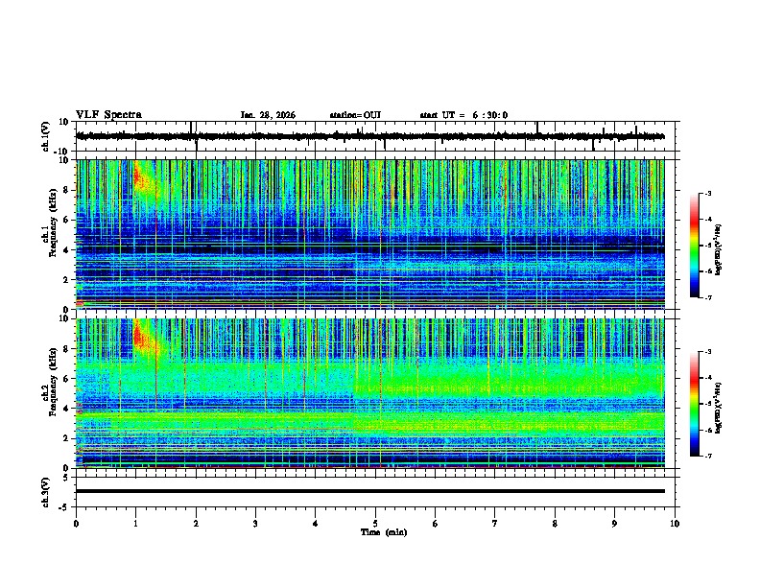Click the flat black ch.3 voltage trace
Image resolution: width=760 pixels, height=587 pixels.
click(369, 491)
